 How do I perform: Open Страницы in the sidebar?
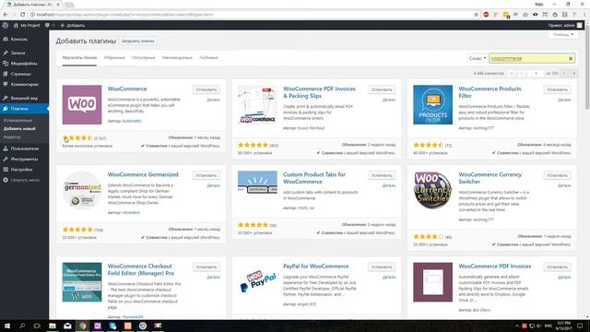(x=24, y=74)
